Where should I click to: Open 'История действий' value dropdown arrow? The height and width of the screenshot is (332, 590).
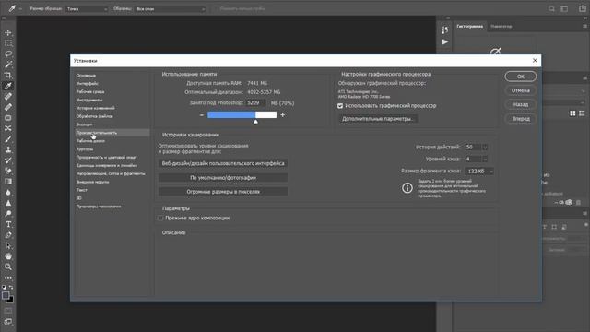(x=485, y=148)
